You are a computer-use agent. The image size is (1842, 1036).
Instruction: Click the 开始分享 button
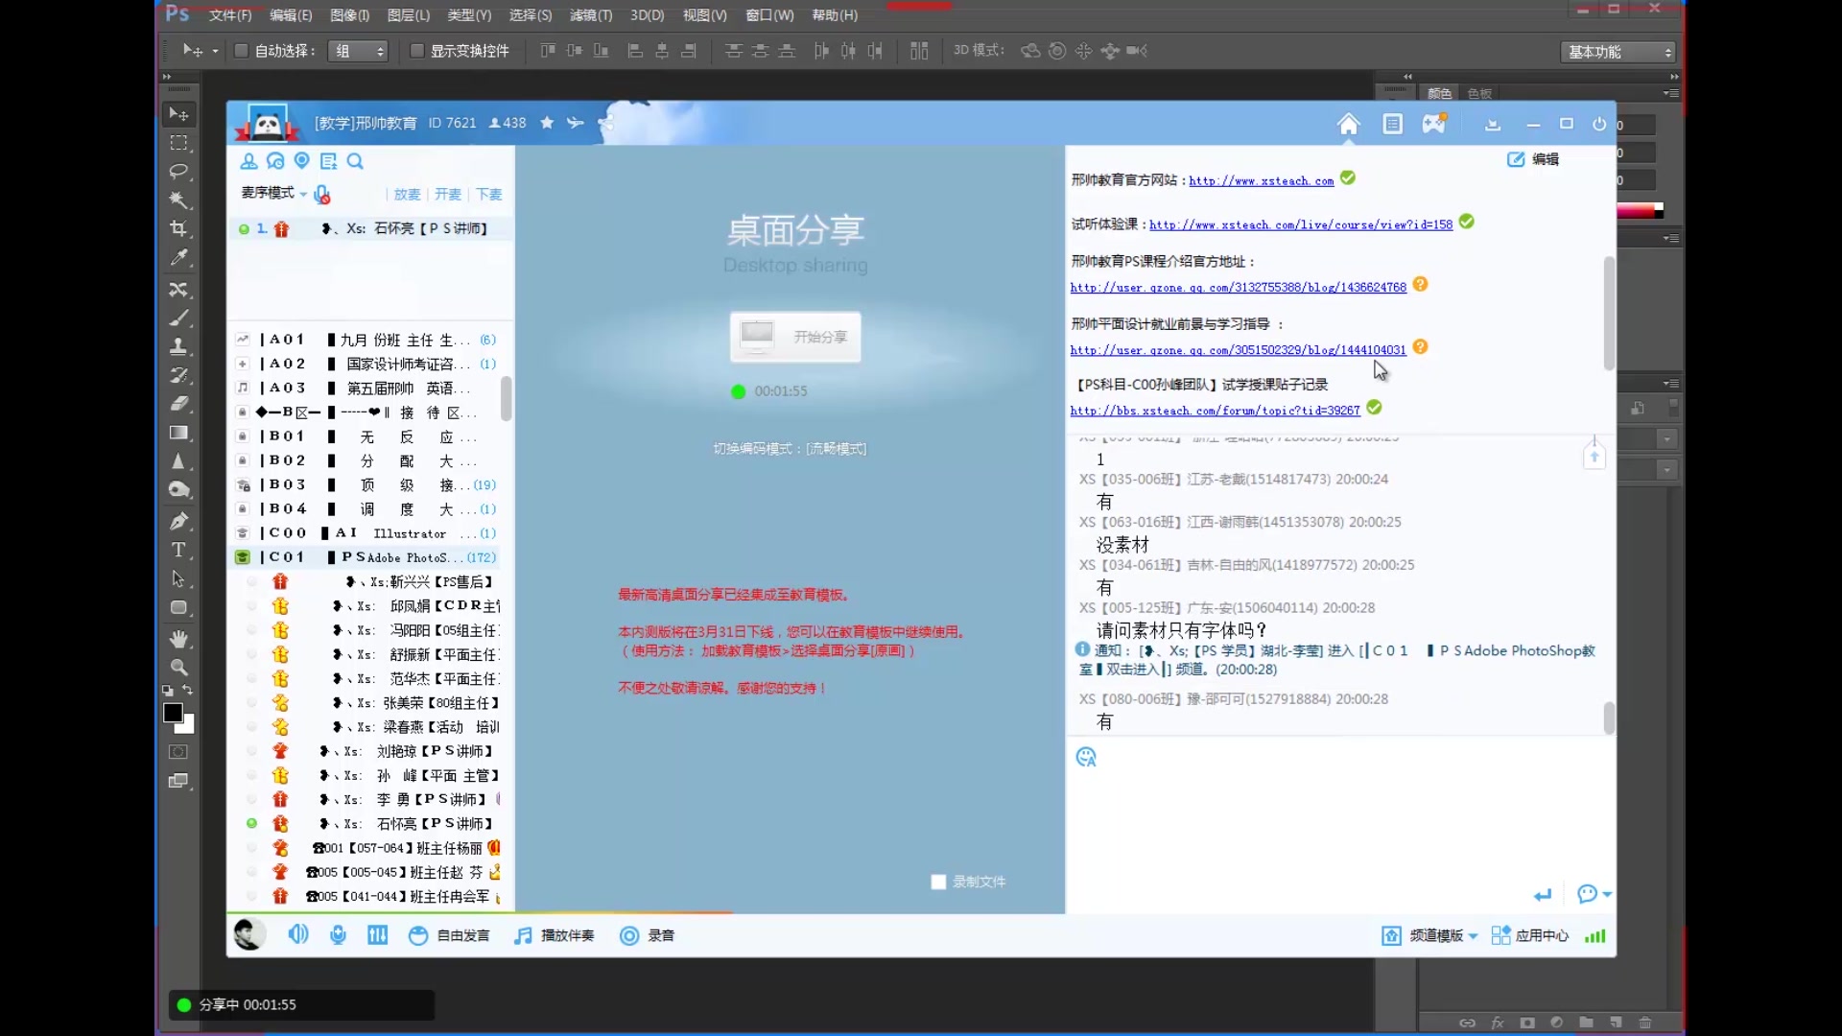point(795,337)
